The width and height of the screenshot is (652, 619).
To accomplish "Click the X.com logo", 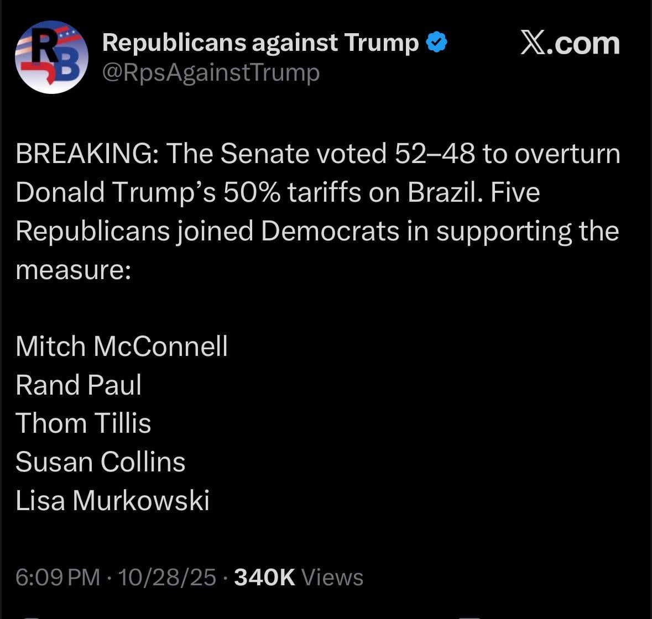I will coord(570,44).
